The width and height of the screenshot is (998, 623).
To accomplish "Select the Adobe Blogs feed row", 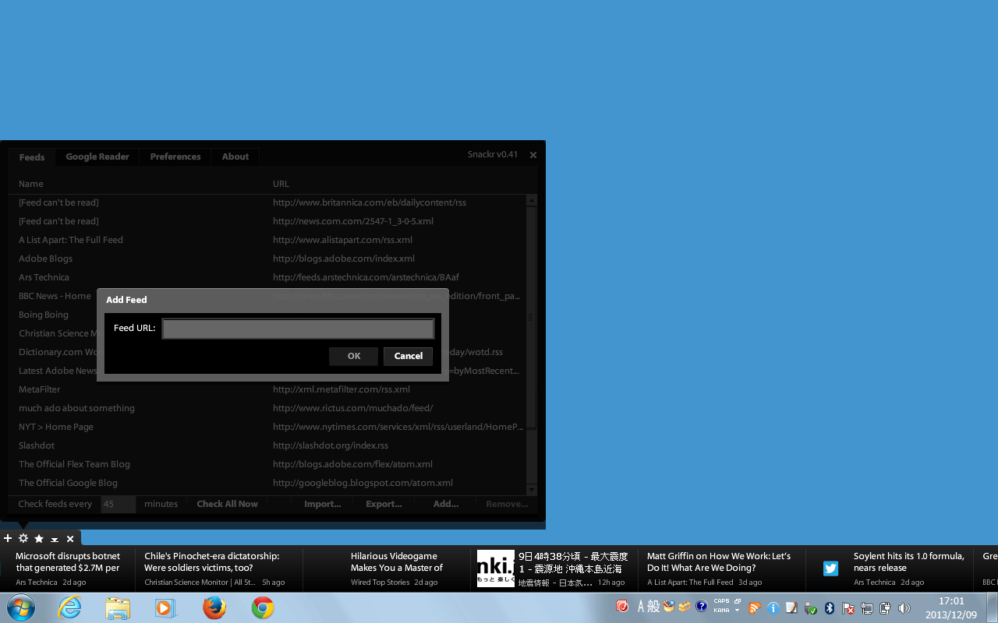I will click(x=267, y=259).
